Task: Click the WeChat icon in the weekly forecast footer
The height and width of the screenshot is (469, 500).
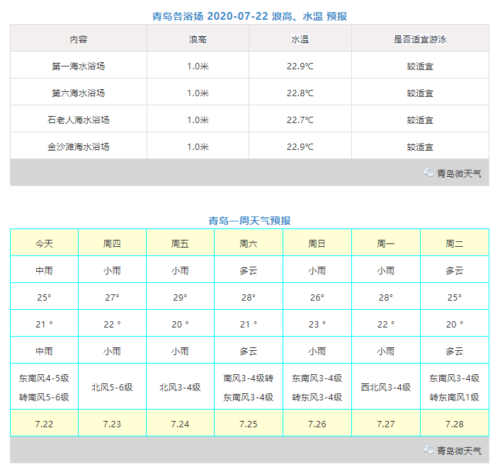Action: click(x=428, y=450)
